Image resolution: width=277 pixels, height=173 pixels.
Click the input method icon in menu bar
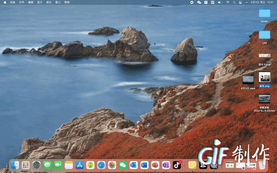click(213, 2)
